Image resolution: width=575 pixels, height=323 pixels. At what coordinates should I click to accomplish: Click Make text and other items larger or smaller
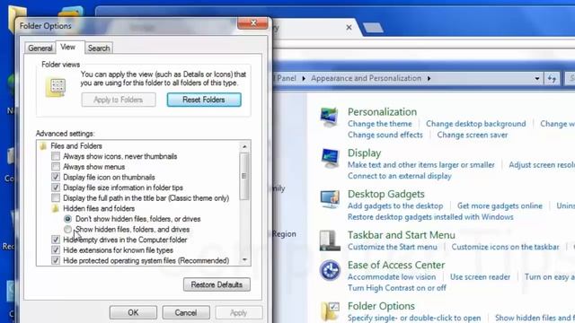[421, 165]
